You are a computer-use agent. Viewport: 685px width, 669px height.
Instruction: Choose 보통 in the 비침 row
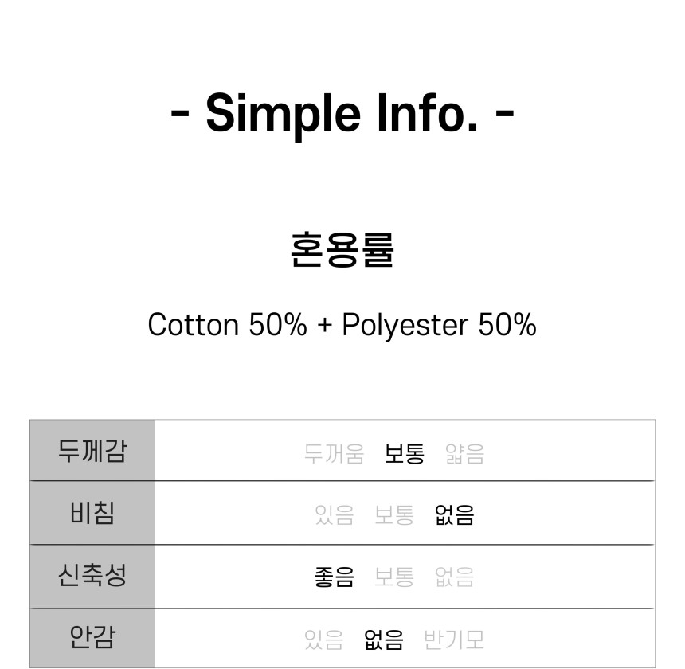394,514
